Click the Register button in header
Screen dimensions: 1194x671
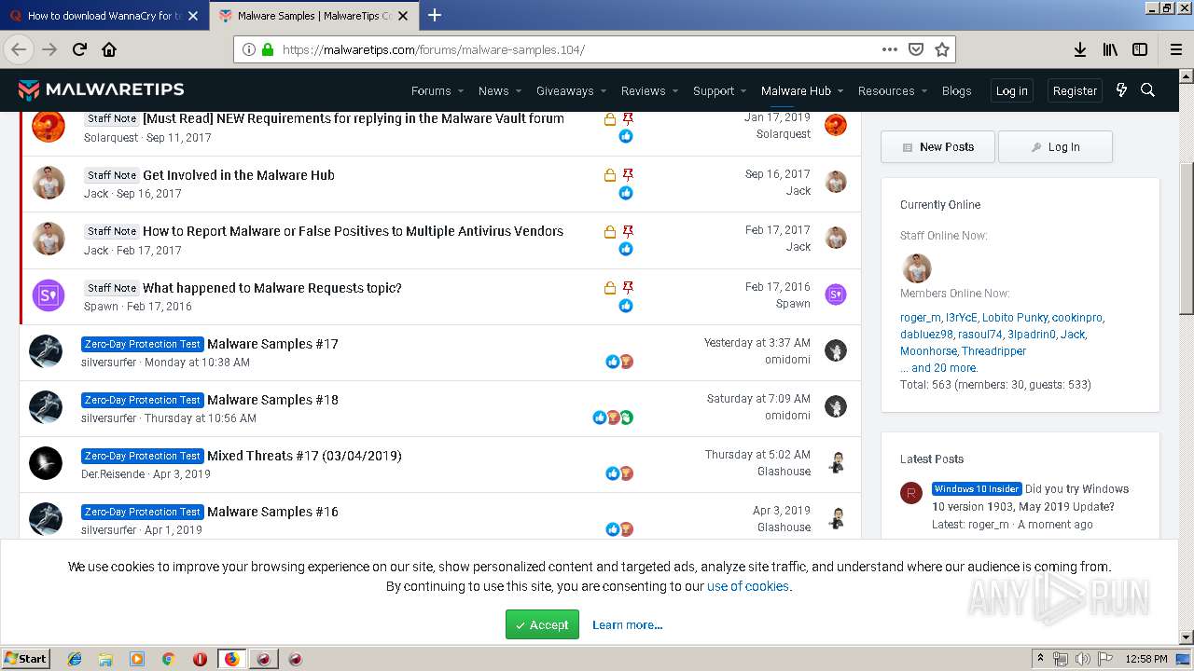1075,90
